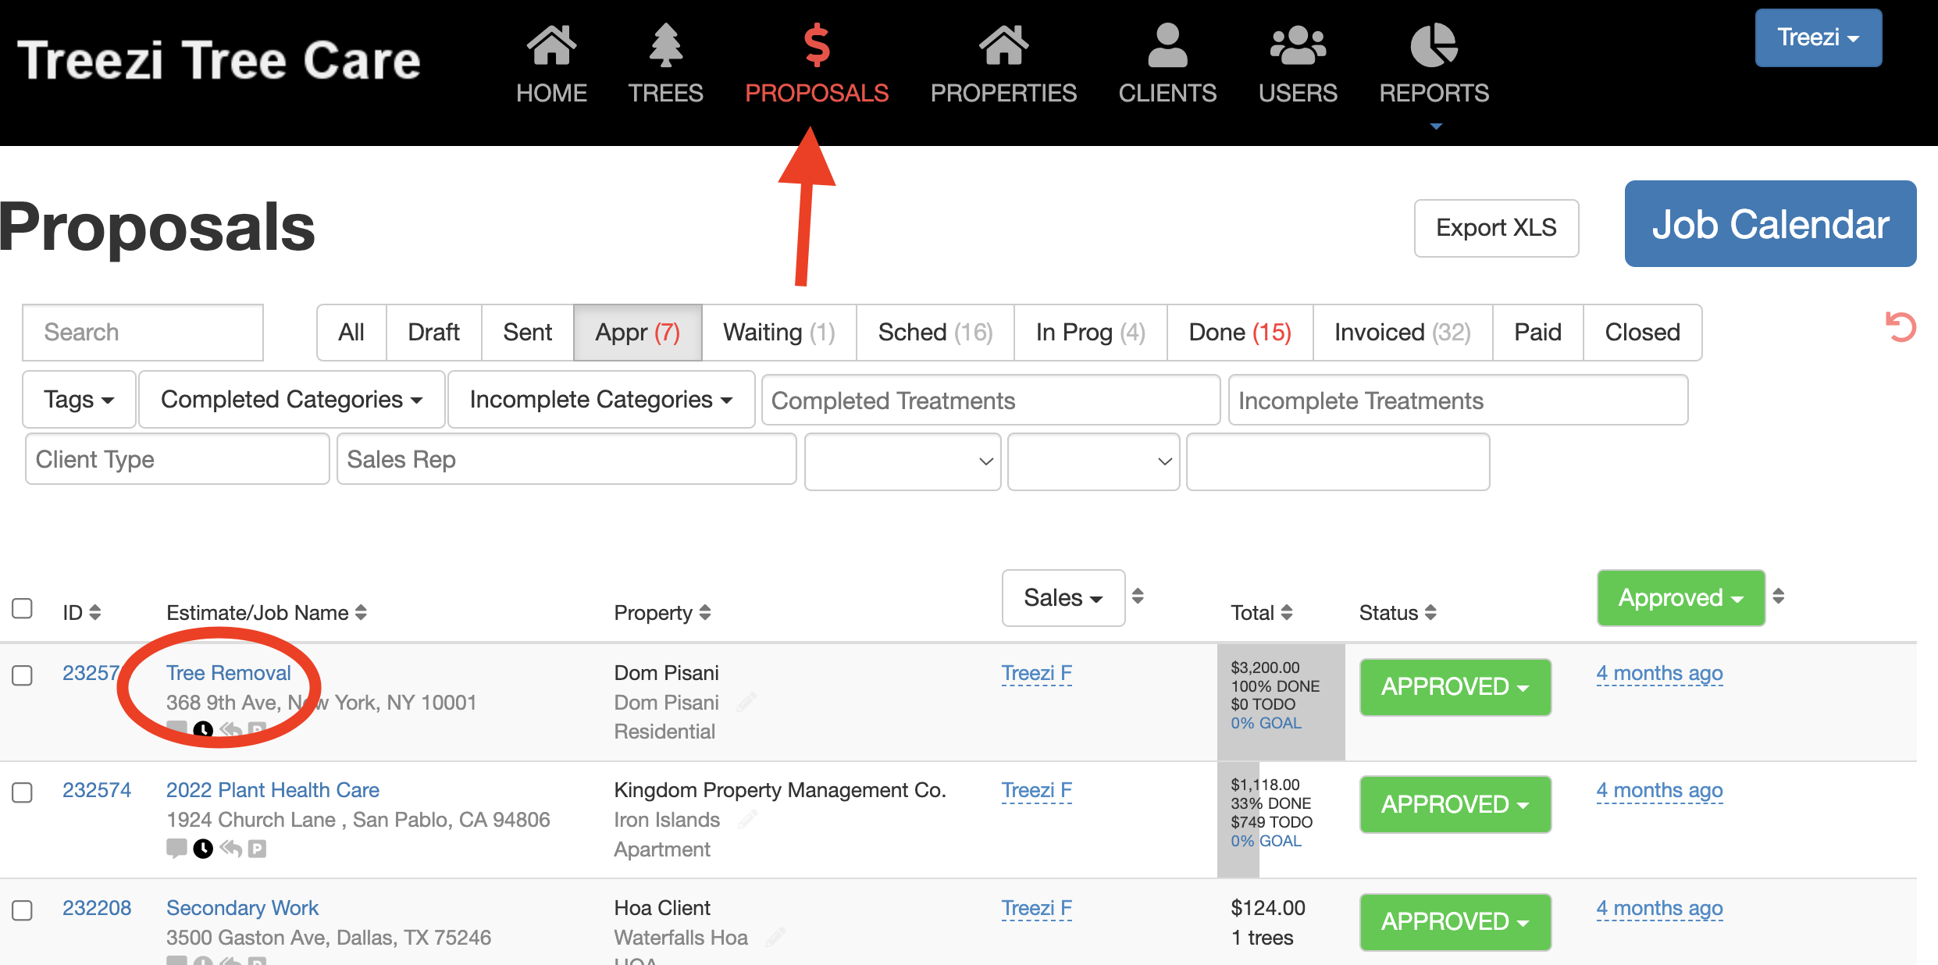The height and width of the screenshot is (965, 1938).
Task: Select the Invoiced (32) tab
Action: point(1402,333)
